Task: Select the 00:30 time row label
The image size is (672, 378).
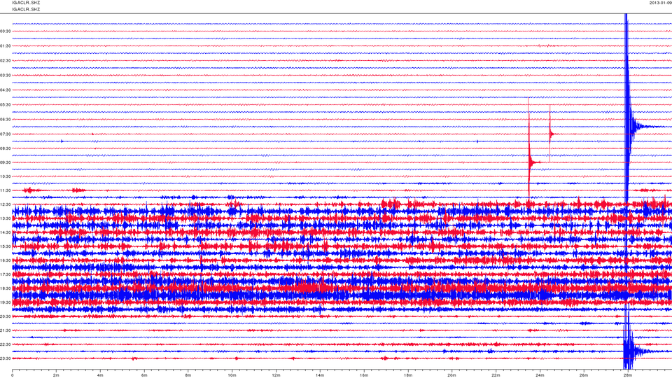Action: pyautogui.click(x=5, y=31)
